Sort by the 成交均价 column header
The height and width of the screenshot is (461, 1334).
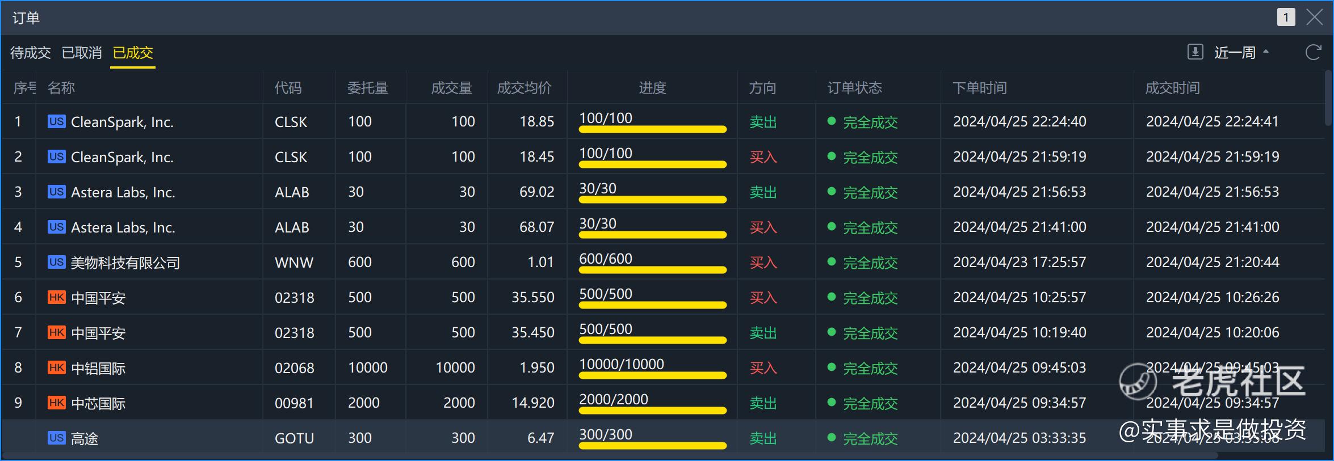click(x=525, y=88)
